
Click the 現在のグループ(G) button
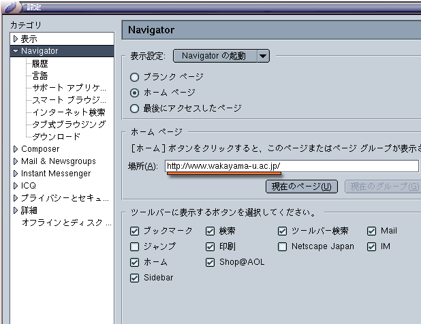tap(384, 187)
